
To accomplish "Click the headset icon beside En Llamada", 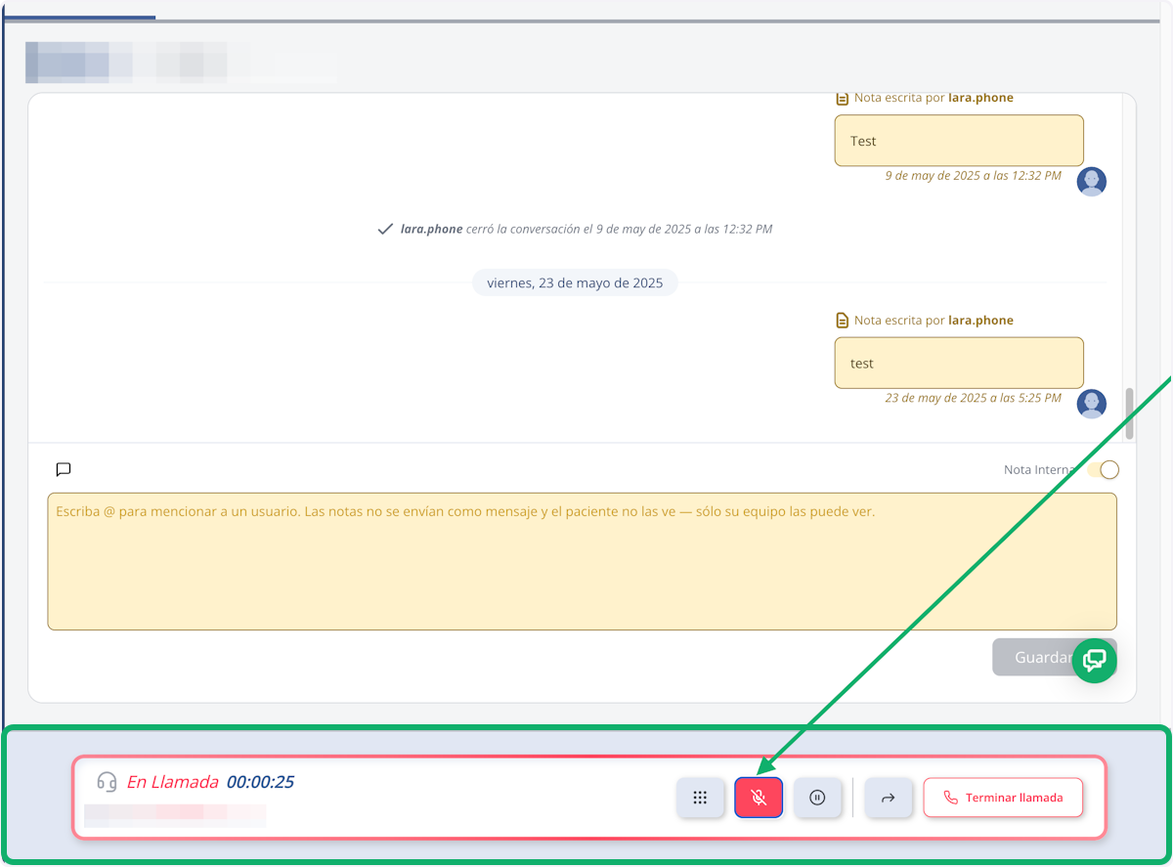I will pyautogui.click(x=107, y=782).
